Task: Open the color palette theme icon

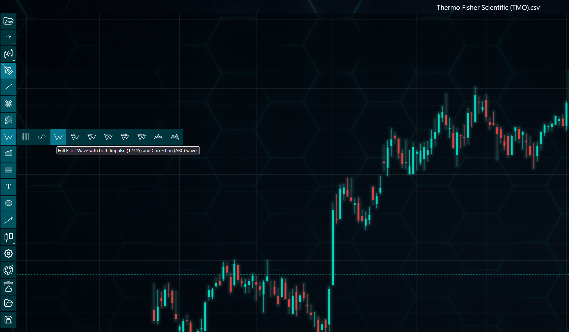Action: click(8, 270)
